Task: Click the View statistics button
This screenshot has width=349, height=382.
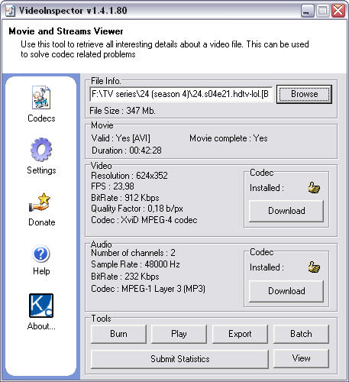Action: pyautogui.click(x=301, y=358)
